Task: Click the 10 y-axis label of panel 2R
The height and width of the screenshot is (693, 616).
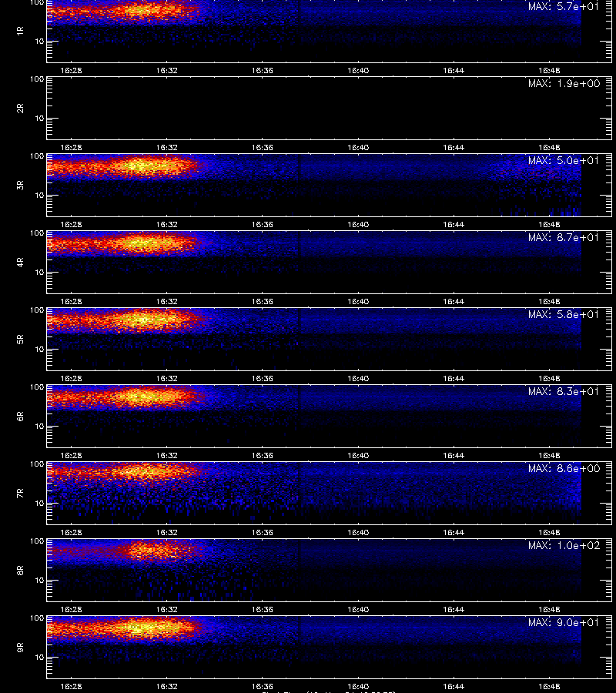Action: tap(39, 118)
